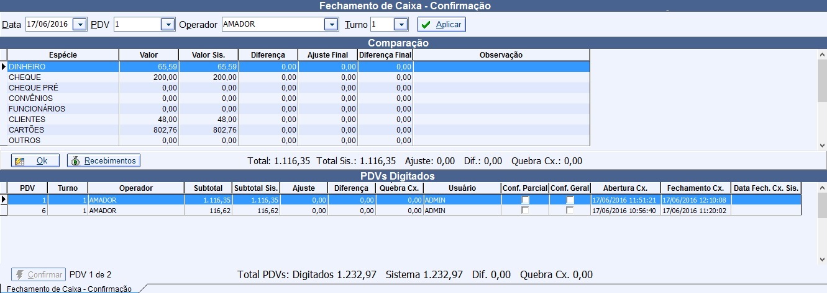The height and width of the screenshot is (293, 827).
Task: Click the Diferença Final column header
Action: click(x=385, y=55)
